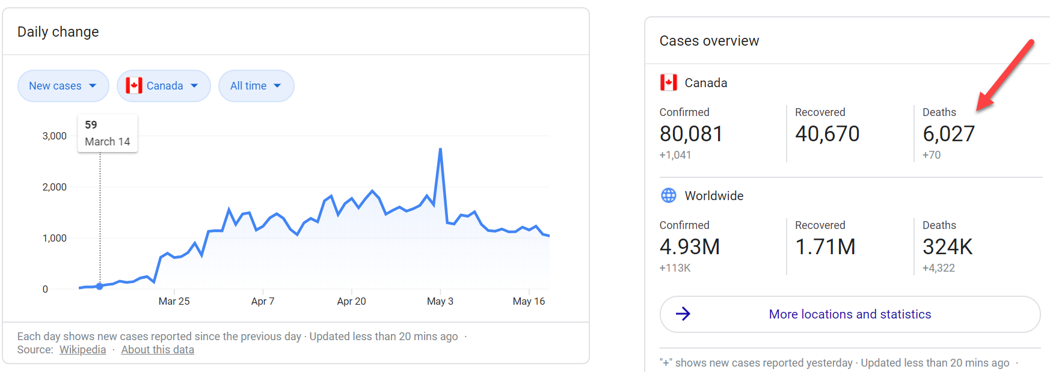Click the worldwide confirmed figure 4.93M
The width and height of the screenshot is (1050, 372).
click(689, 247)
